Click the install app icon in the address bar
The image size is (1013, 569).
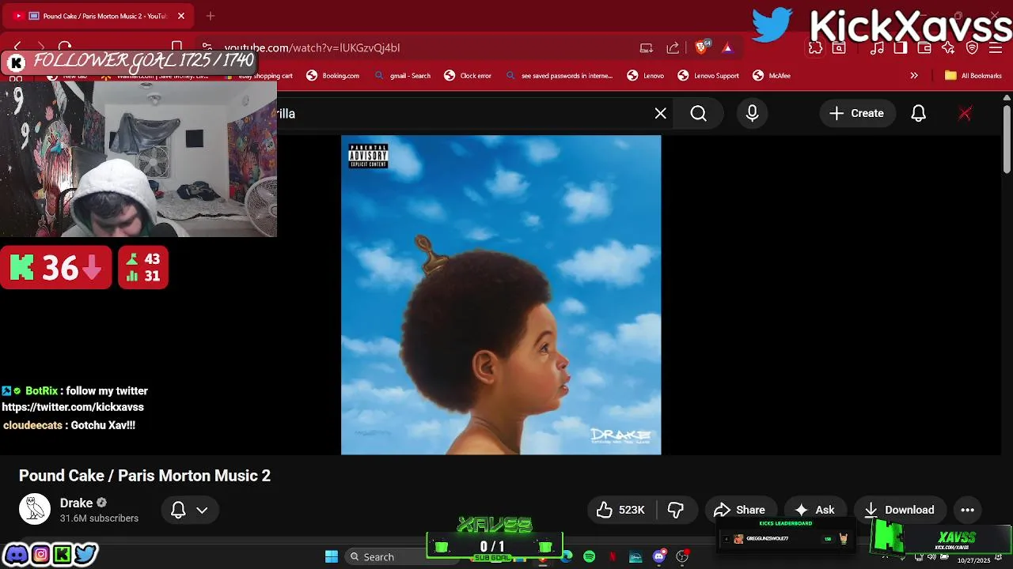click(647, 47)
